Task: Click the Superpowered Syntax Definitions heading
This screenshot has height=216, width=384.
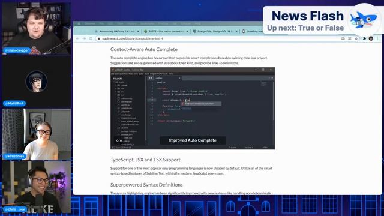Action: pos(146,185)
